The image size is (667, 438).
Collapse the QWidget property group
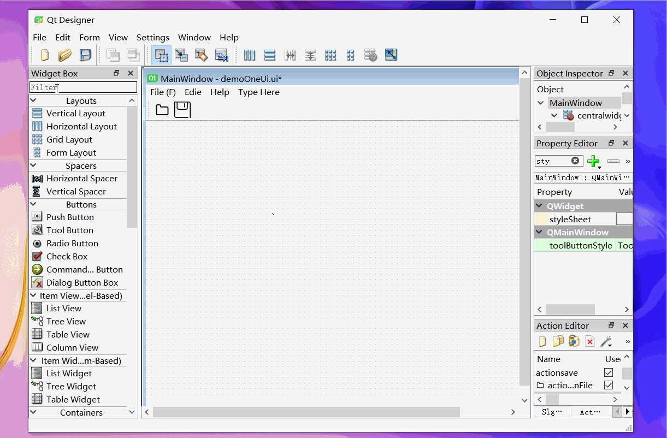(540, 206)
